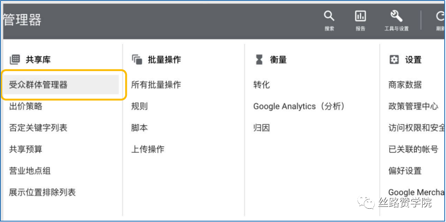
Task: Click the 搜索 label under magnifier
Action: tap(329, 29)
